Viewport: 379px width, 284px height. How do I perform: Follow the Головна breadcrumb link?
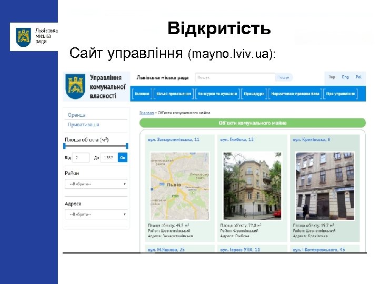click(146, 113)
